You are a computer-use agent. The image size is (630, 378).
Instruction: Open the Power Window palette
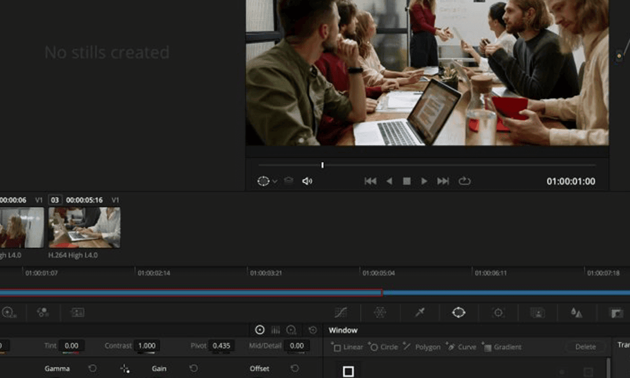[x=459, y=312]
